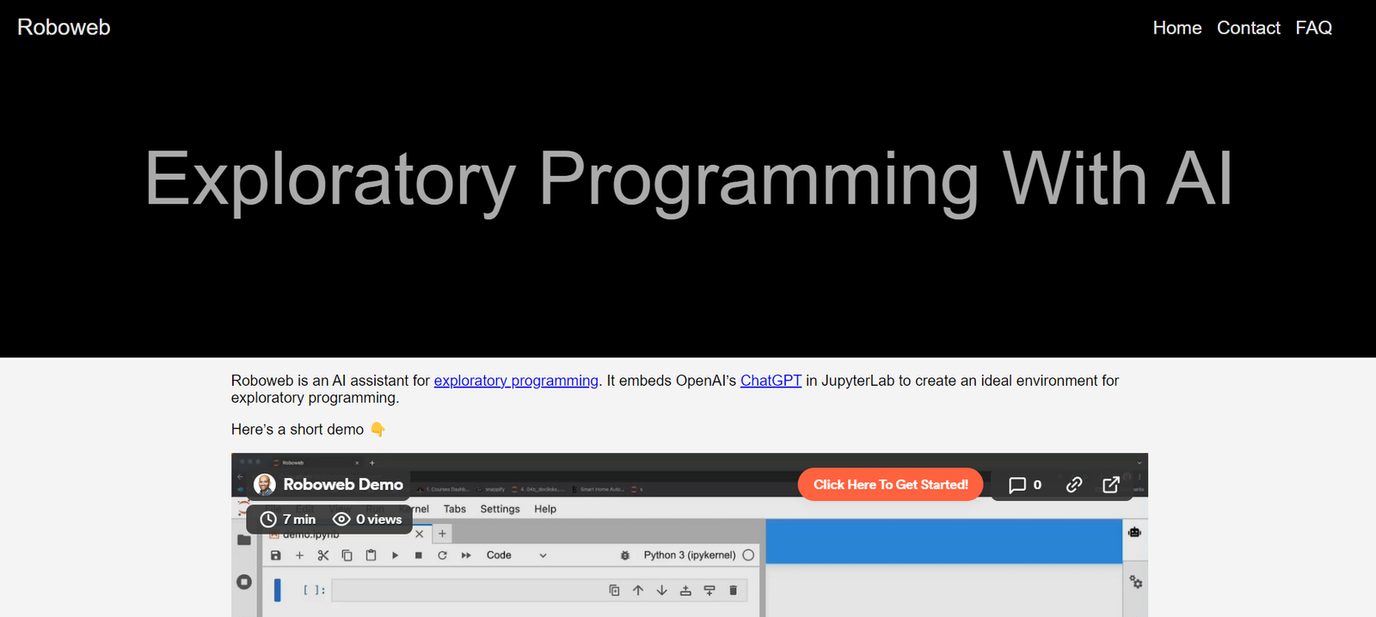
Task: Follow the exploratory programming hyperlink
Action: point(516,381)
